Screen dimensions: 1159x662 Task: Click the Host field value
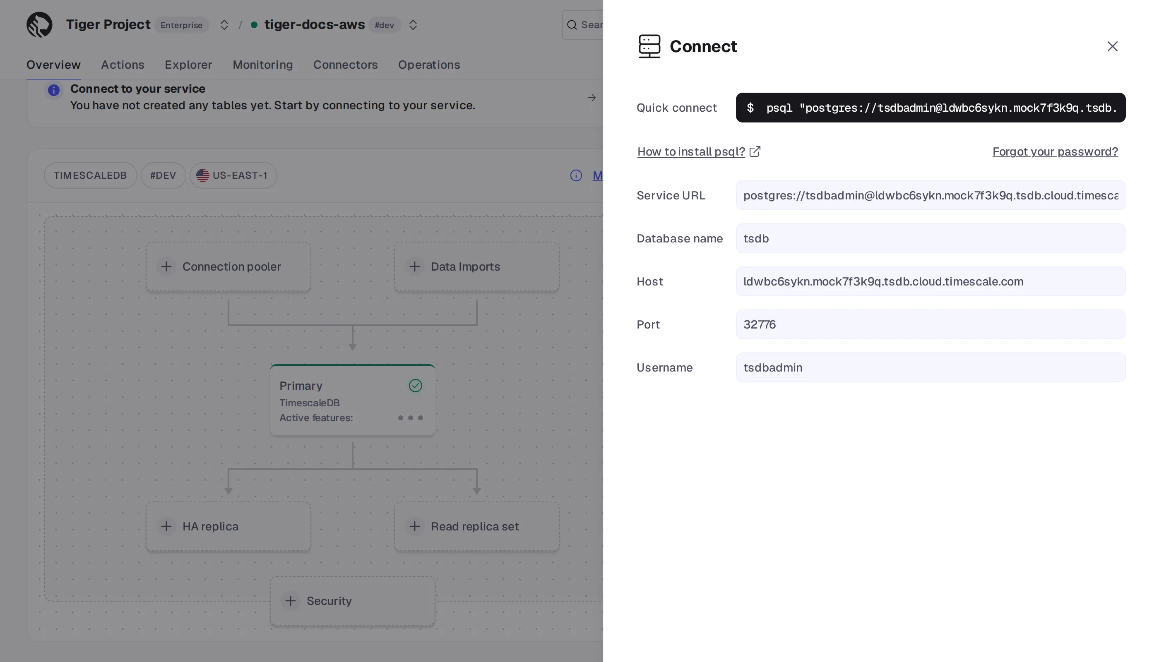[930, 281]
